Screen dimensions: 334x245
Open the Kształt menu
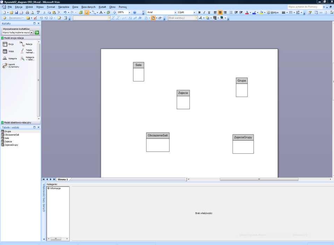(x=102, y=7)
